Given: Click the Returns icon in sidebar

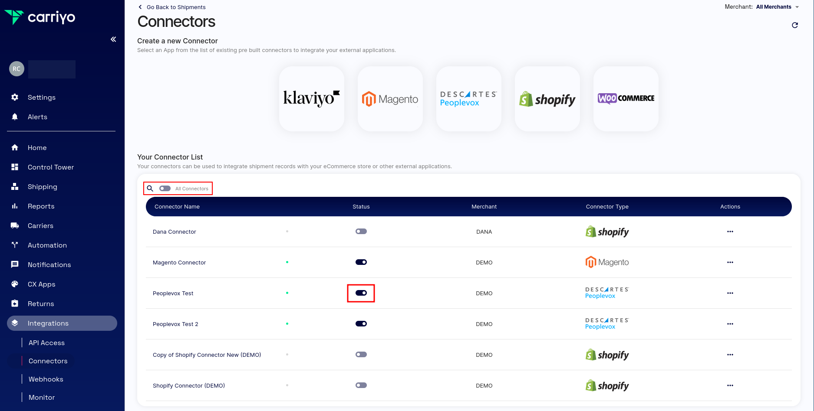Looking at the screenshot, I should pos(15,303).
